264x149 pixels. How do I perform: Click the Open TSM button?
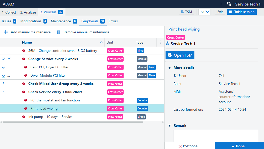pyautogui.click(x=180, y=55)
